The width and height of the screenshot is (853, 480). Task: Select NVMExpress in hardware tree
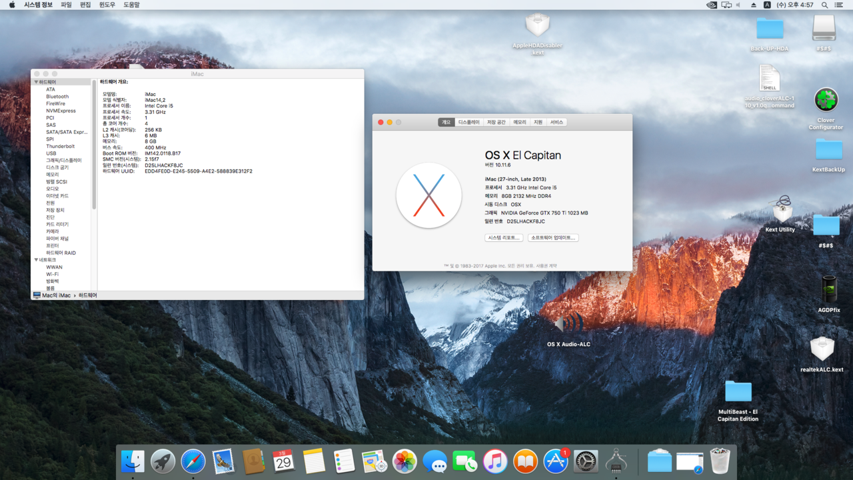point(61,111)
